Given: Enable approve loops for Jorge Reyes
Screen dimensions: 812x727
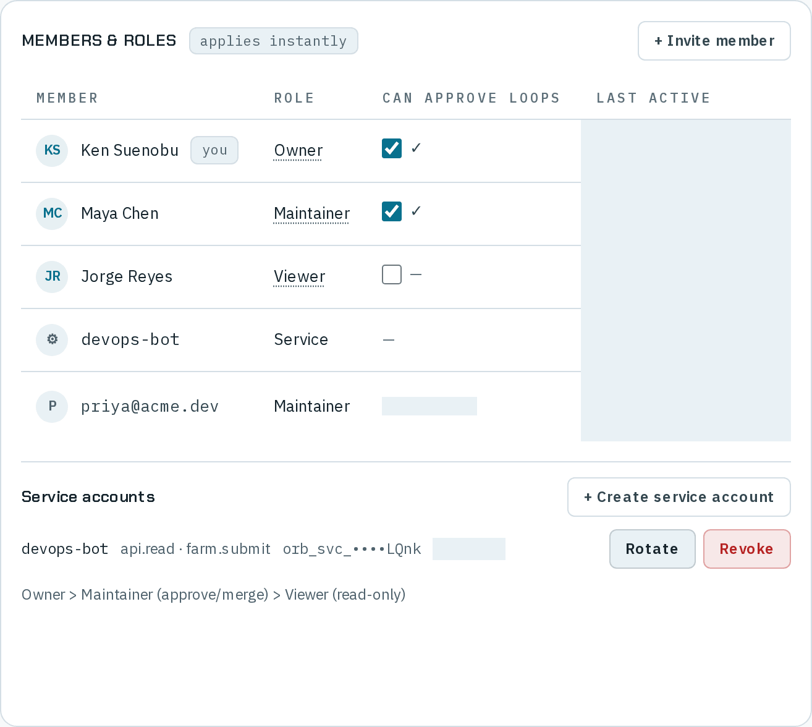Looking at the screenshot, I should pyautogui.click(x=392, y=274).
